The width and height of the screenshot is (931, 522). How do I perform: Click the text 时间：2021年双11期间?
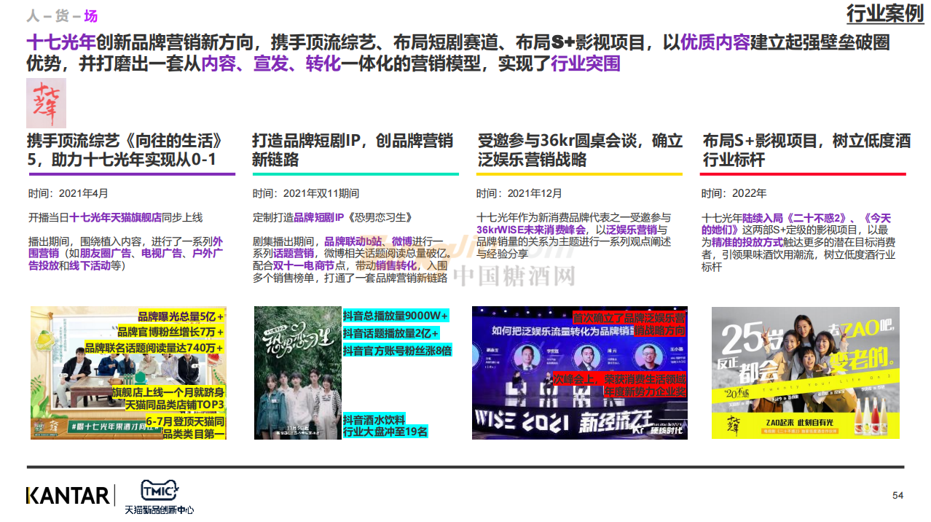[x=306, y=193]
